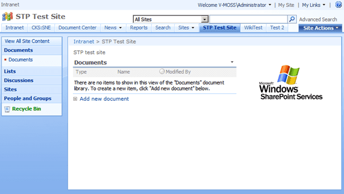Screen dimensions: 344x194
Task: Sort by the Modified By column header
Action: (x=178, y=72)
